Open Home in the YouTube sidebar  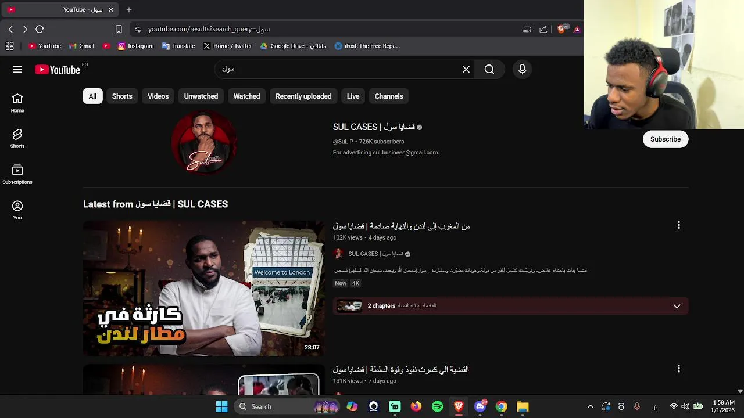point(17,103)
